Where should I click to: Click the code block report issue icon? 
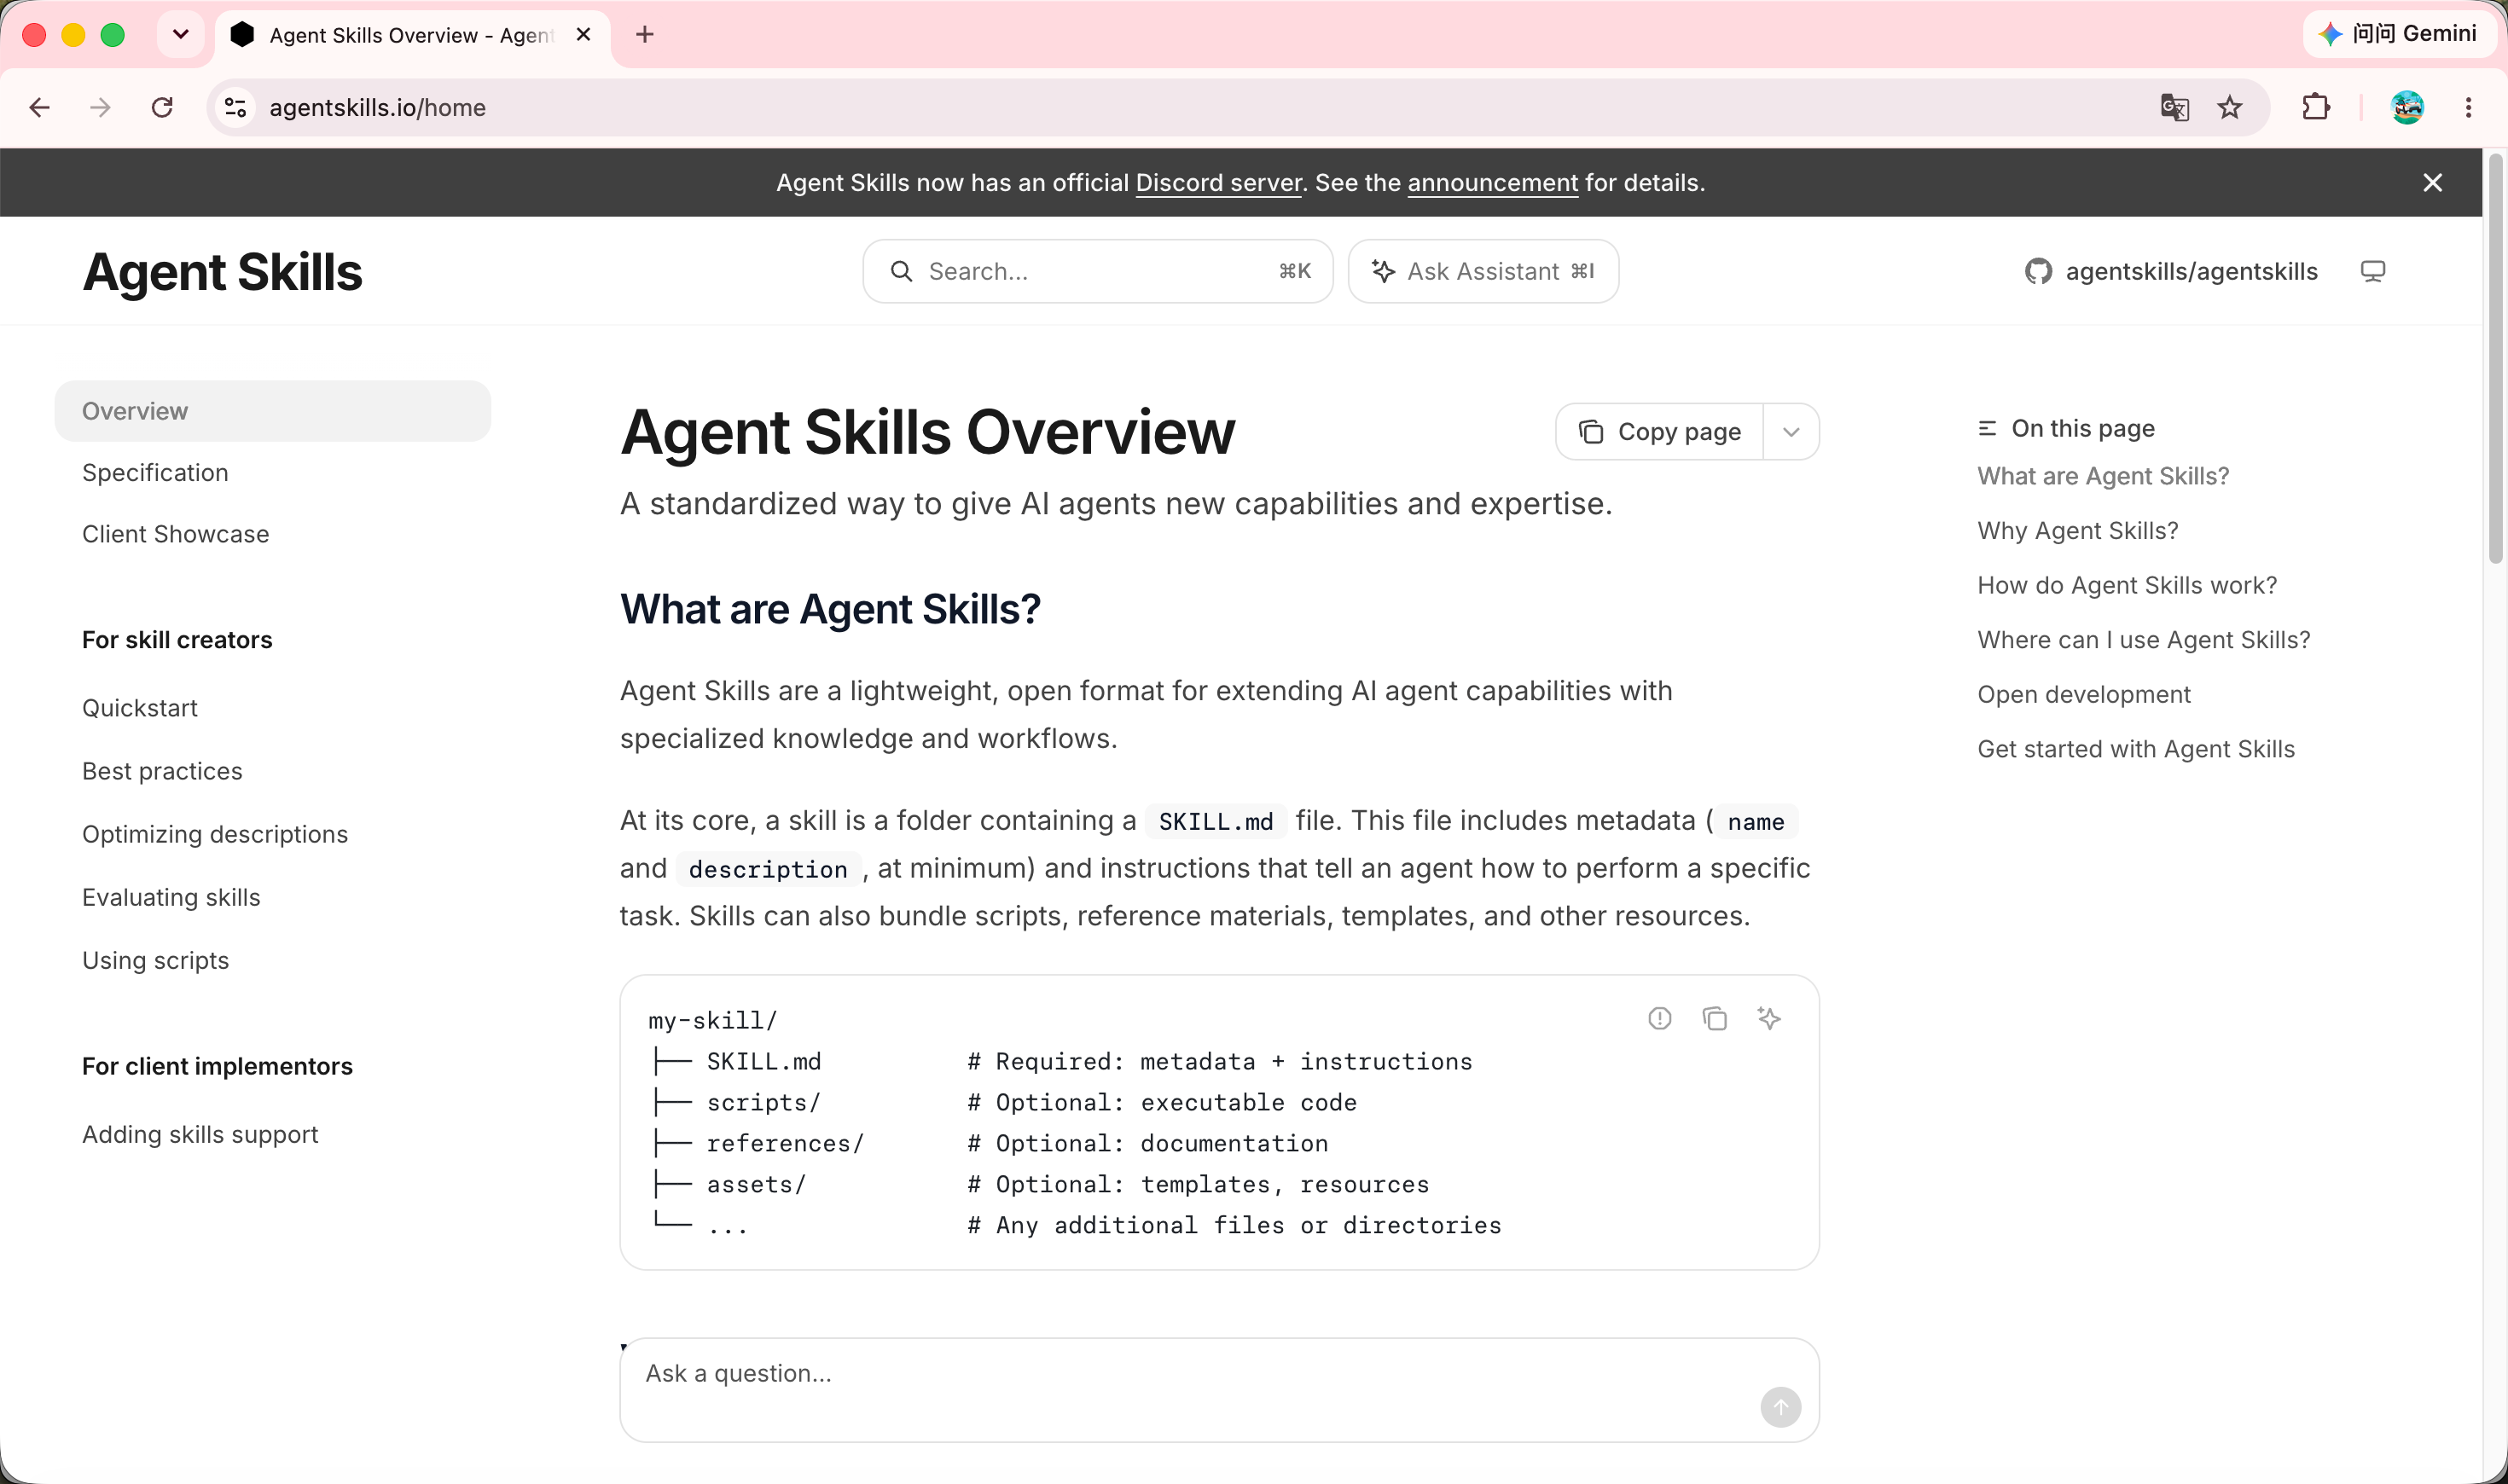(x=1660, y=1018)
